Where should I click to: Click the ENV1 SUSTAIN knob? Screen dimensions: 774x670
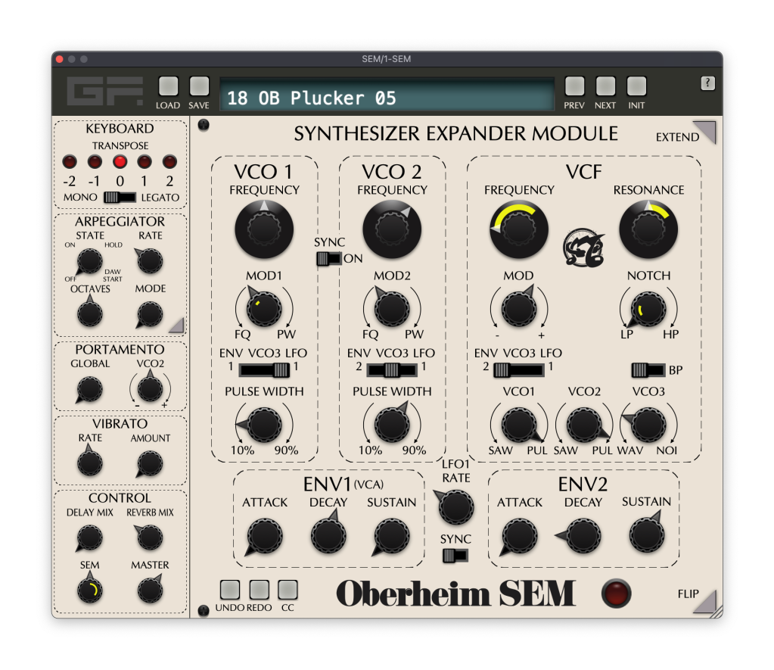click(x=392, y=536)
